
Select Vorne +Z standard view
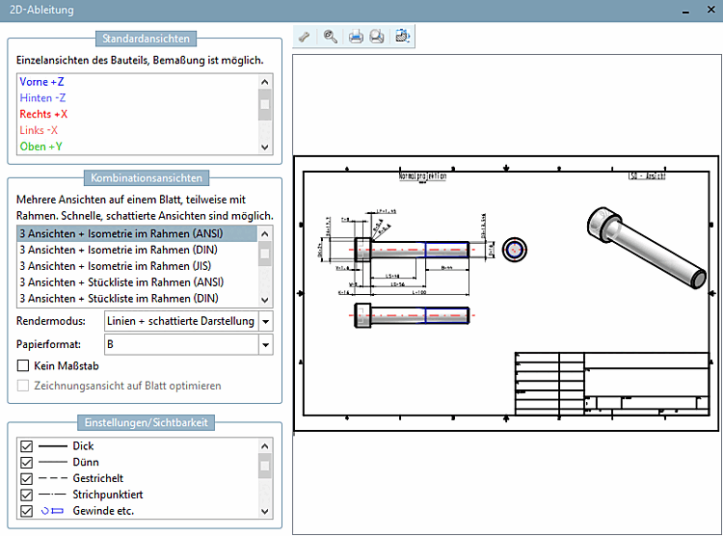click(x=42, y=83)
